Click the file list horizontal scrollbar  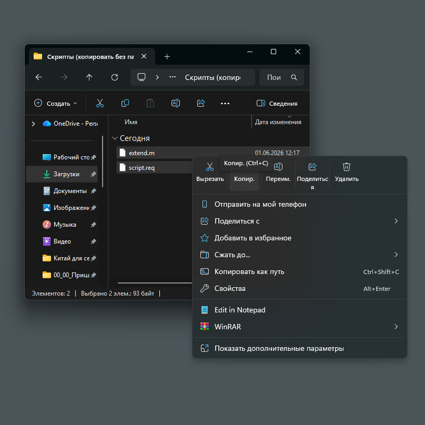[155, 282]
